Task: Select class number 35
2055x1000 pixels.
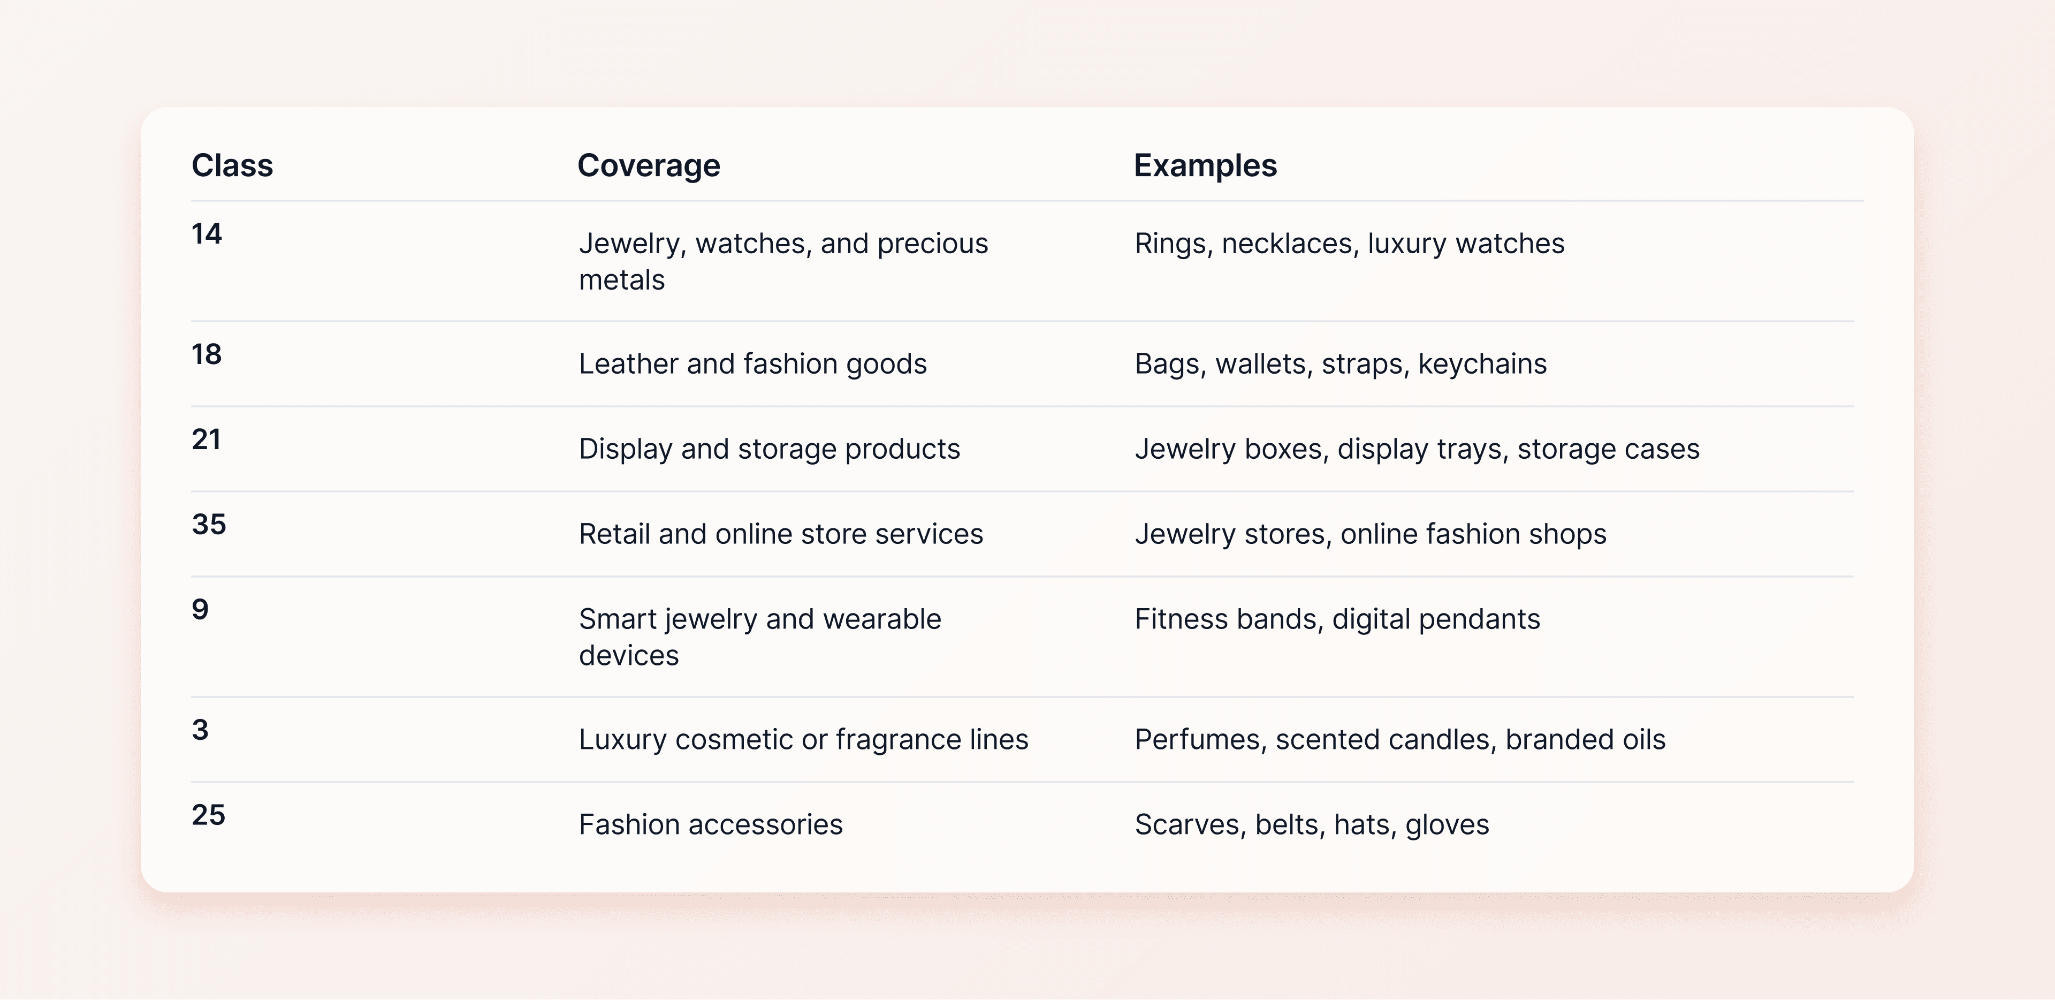Action: (x=209, y=524)
